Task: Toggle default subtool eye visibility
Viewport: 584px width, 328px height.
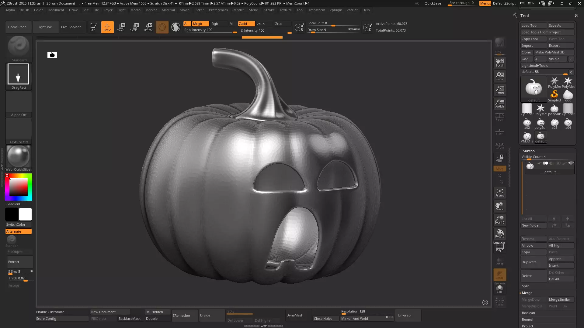Action: [x=571, y=163]
